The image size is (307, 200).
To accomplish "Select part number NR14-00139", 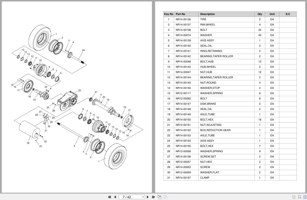I will pyautogui.click(x=183, y=40).
